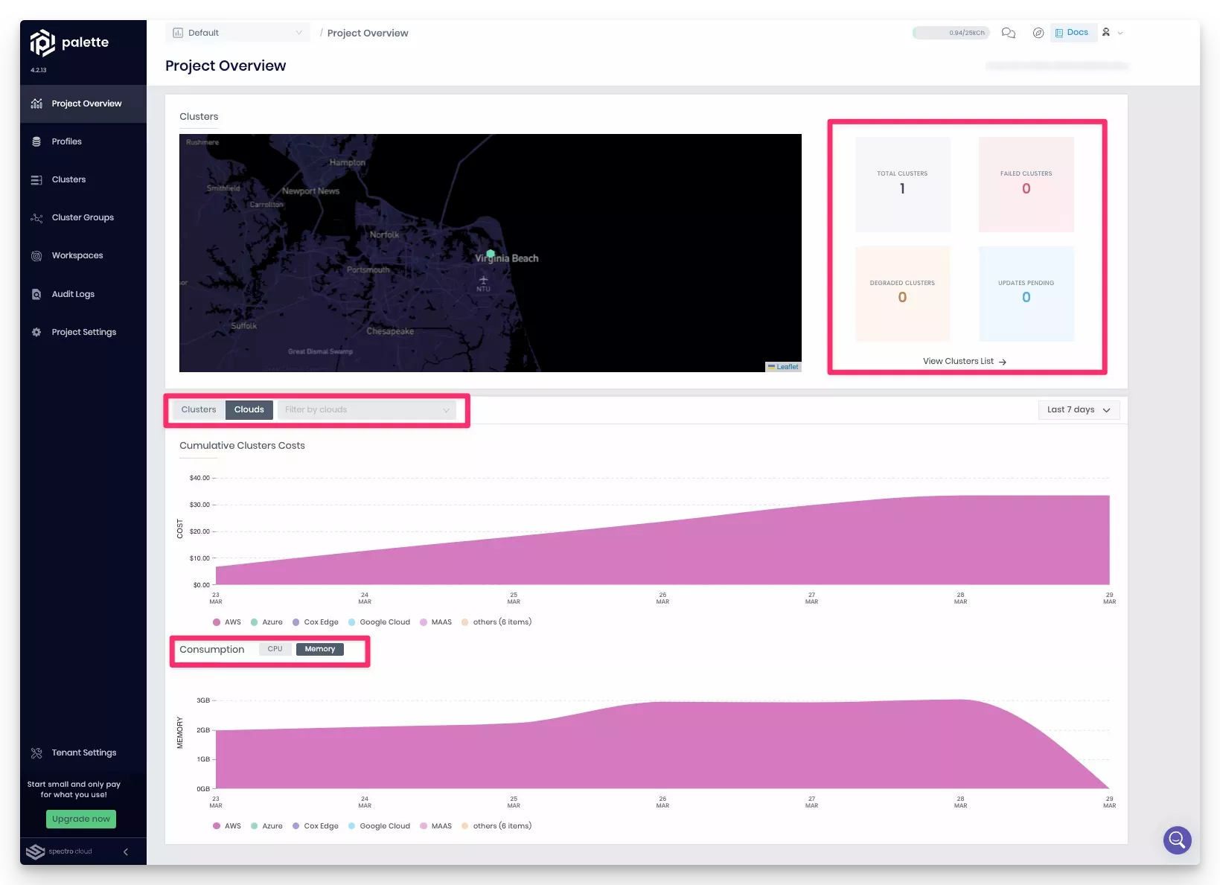Open the Project Settings gear icon
1220x885 pixels.
pos(36,332)
